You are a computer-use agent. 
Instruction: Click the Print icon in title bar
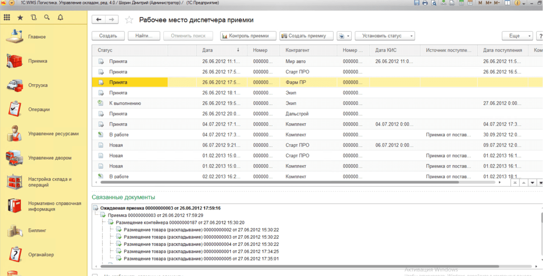pyautogui.click(x=425, y=3)
